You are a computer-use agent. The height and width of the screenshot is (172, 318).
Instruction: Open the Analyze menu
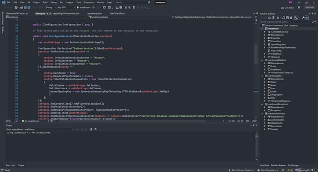pos(70,2)
